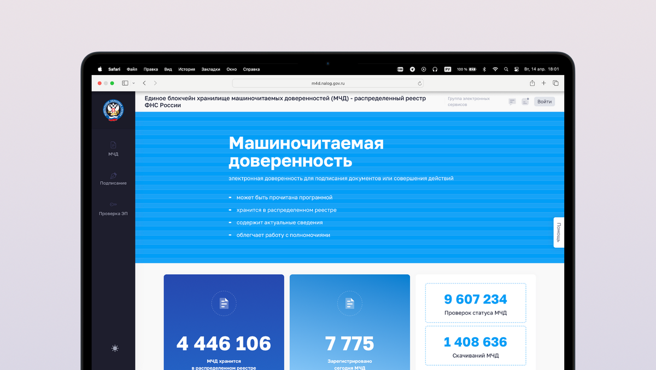This screenshot has width=656, height=370.
Task: Click the 4 446 106 stored МЧД card
Action: (224, 322)
